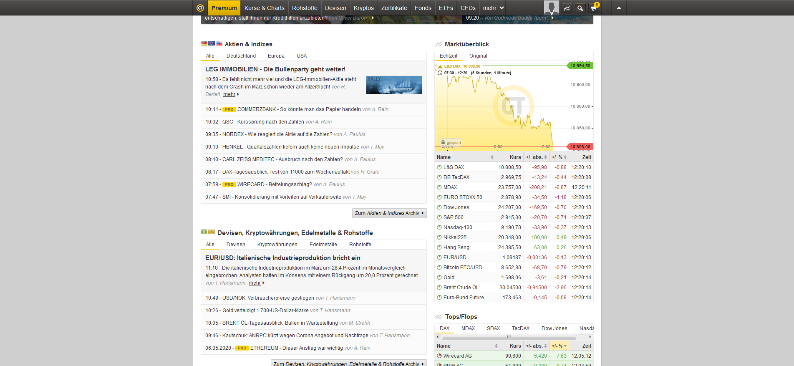This screenshot has height=366, width=794.
Task: Click the clock icon beside Brent Crude Öl
Action: pyautogui.click(x=439, y=287)
